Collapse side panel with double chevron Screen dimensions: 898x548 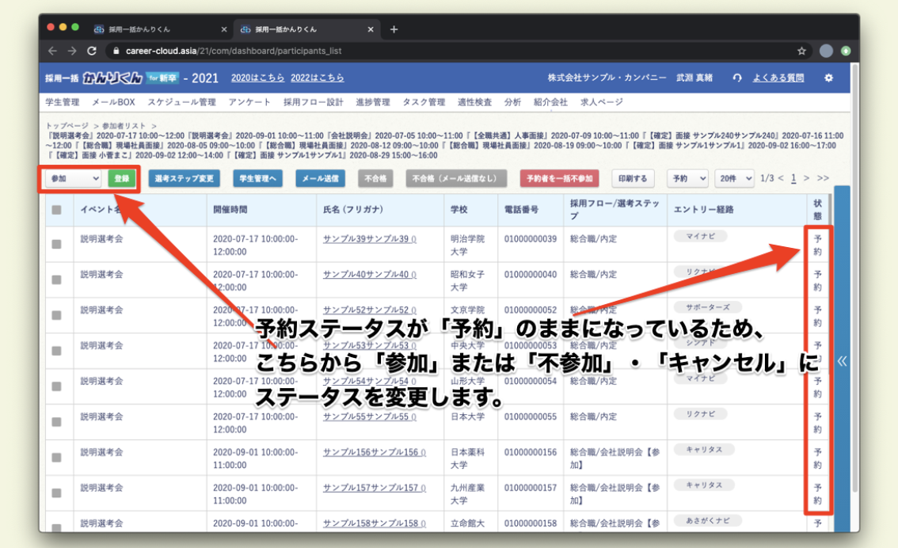842,361
